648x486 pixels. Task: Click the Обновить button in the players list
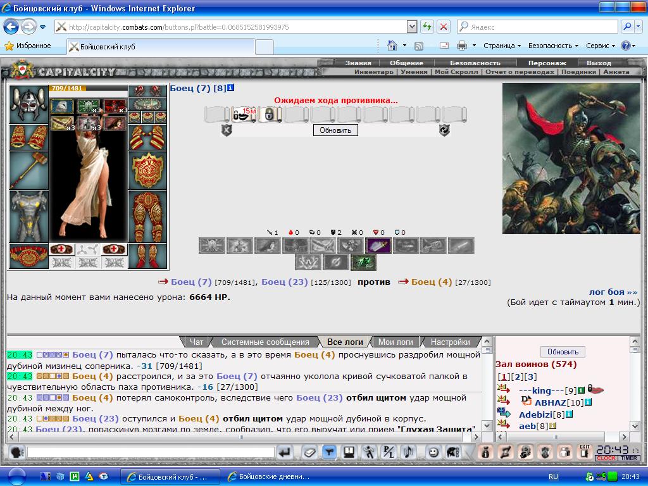(x=563, y=352)
